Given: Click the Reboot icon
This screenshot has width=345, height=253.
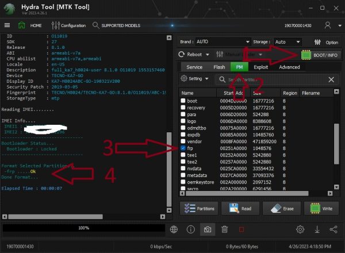Looking at the screenshot, I should (182, 55).
